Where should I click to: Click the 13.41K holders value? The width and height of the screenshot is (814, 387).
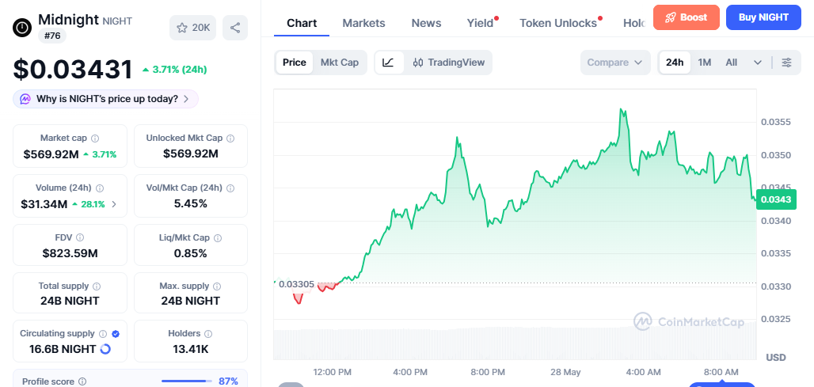(x=191, y=350)
